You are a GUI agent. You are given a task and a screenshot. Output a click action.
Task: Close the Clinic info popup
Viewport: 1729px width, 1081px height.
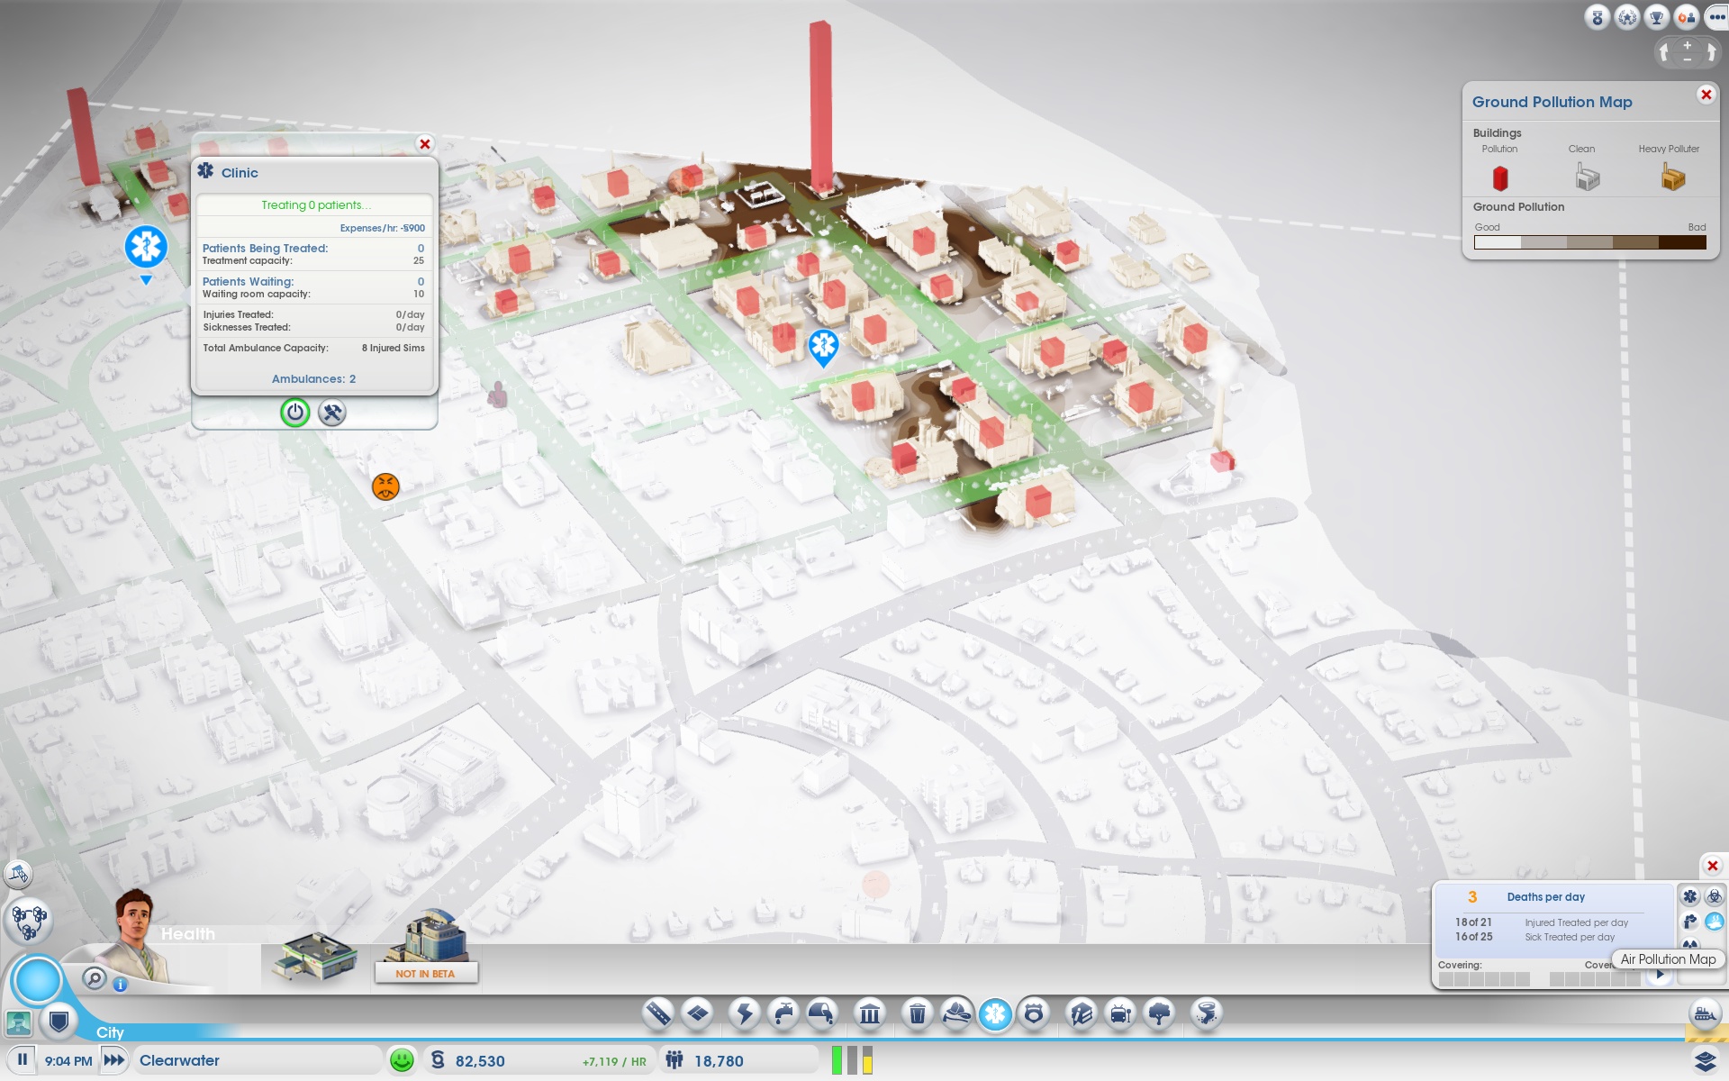(425, 144)
